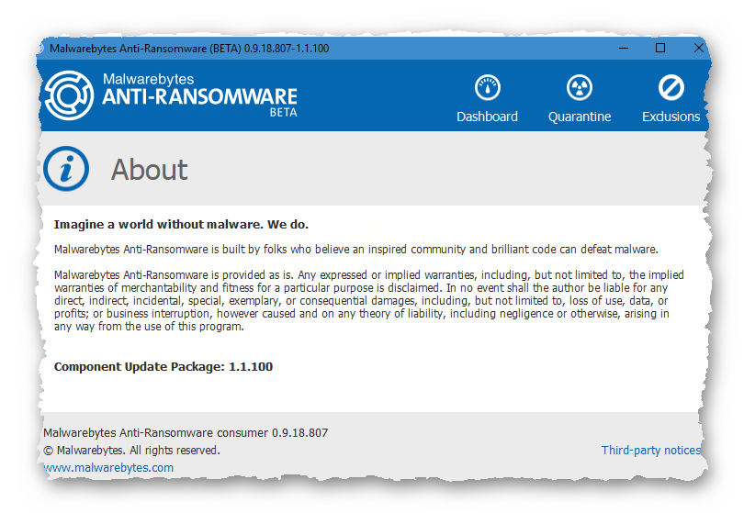Maximize the Anti-Ransomware window
Viewport: 744px width, 513px height.
pos(660,48)
